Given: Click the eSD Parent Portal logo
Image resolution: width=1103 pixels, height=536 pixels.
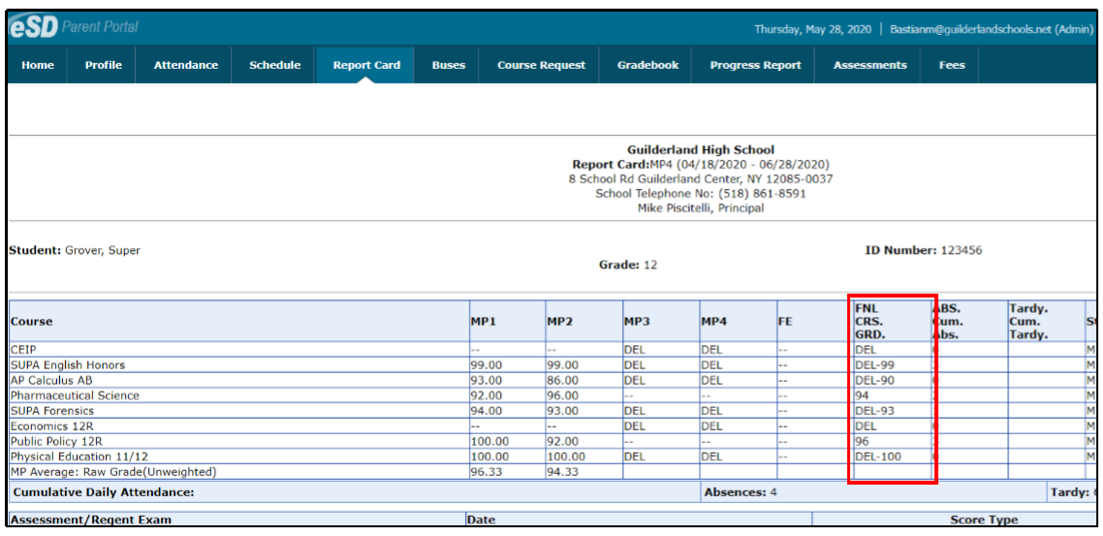Looking at the screenshot, I should [74, 28].
